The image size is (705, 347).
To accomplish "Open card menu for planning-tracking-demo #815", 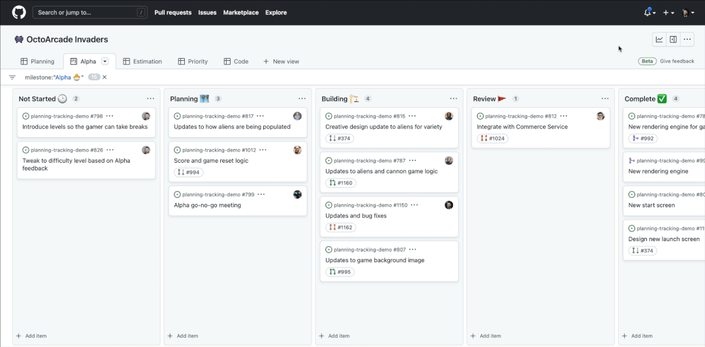I will pos(412,116).
